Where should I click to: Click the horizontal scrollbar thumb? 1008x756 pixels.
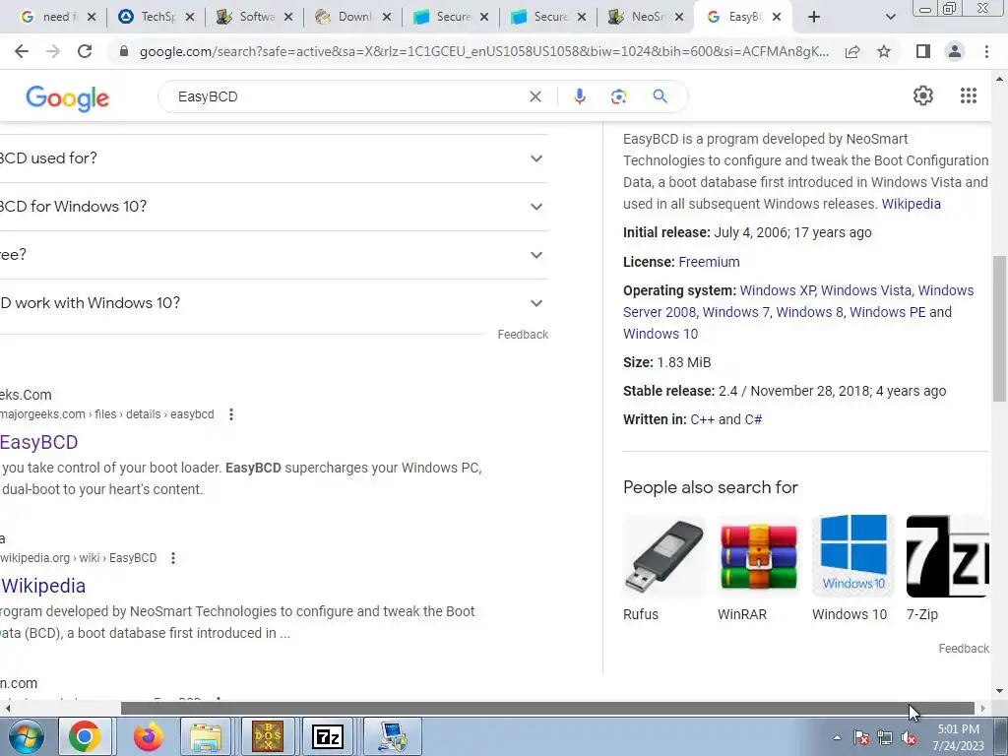547,708
